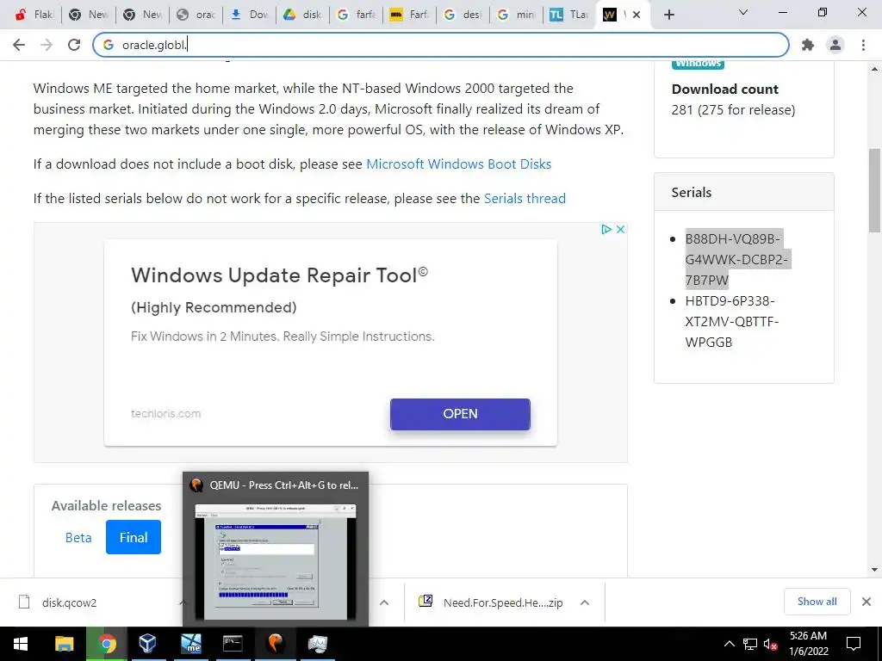Screen dimensions: 882x661
Task: Open the disk.qcow2 download item
Action: coord(69,603)
